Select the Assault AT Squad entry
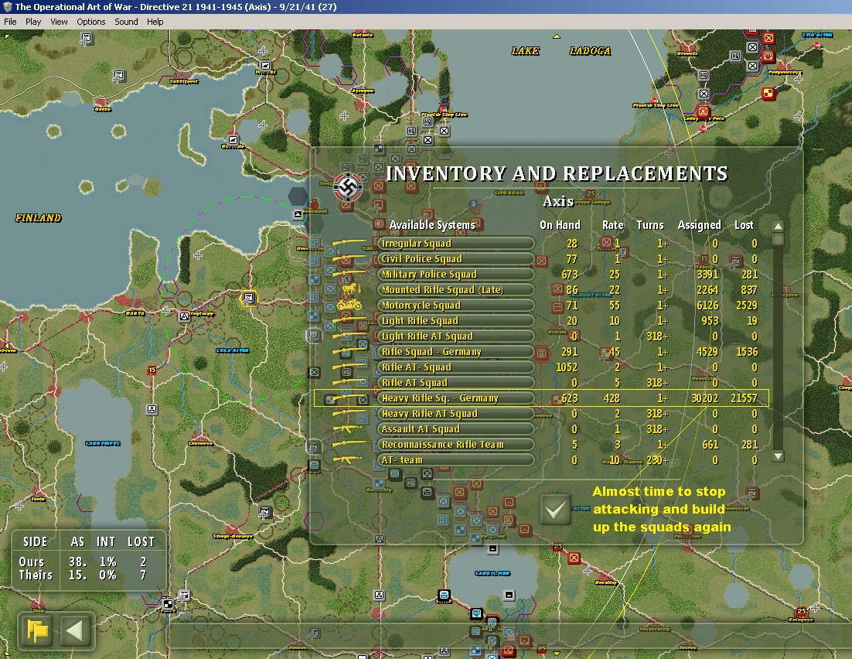 tap(455, 429)
